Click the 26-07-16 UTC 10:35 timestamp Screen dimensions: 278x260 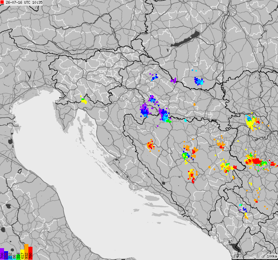pos(24,2)
